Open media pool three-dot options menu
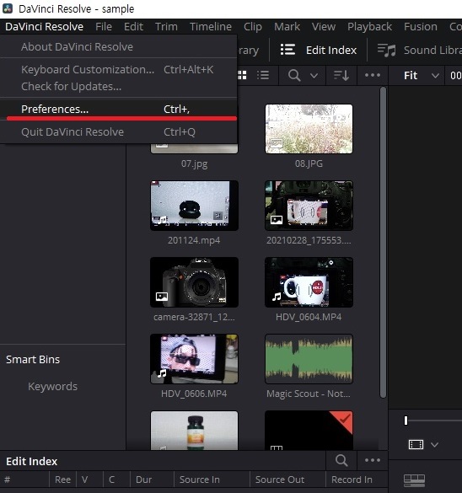This screenshot has height=493, width=462. (x=373, y=75)
